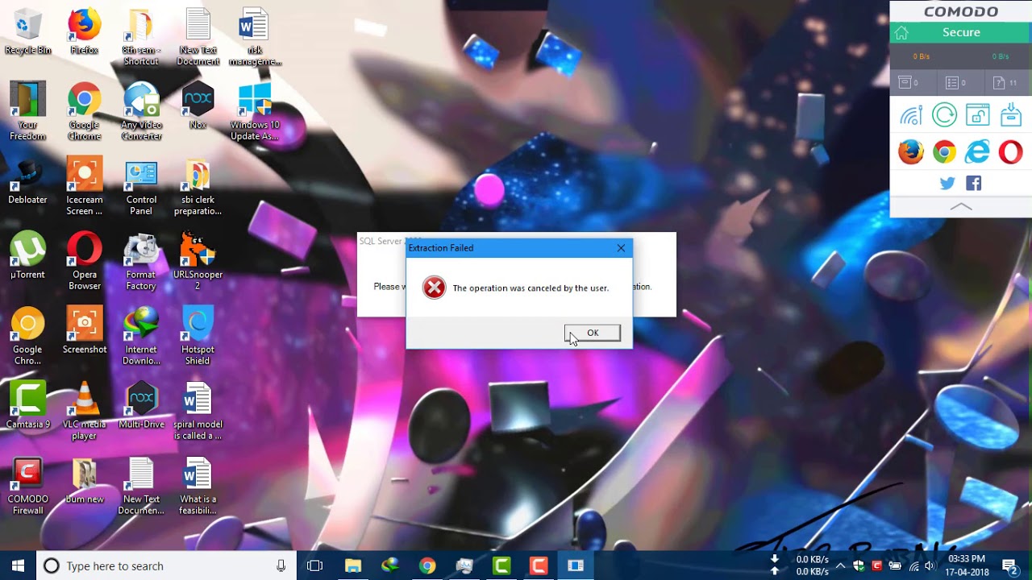
Task: Select COMODO Firewall desktop shortcut
Action: click(x=27, y=487)
